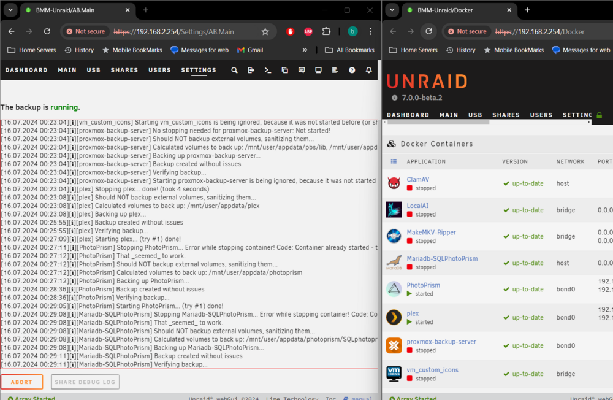Open SHARES menu in AB.Main window
This screenshot has height=400, width=613.
(124, 70)
